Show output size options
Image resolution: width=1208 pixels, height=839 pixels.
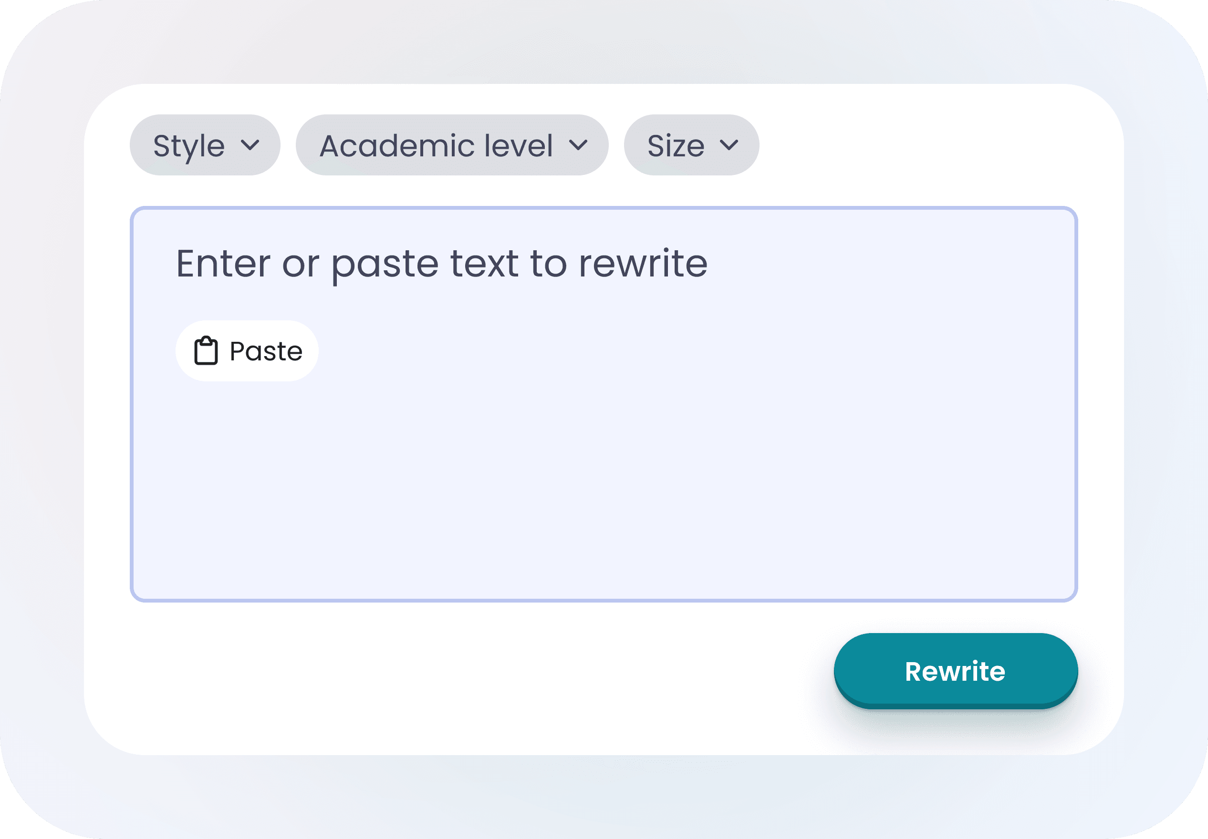click(691, 145)
